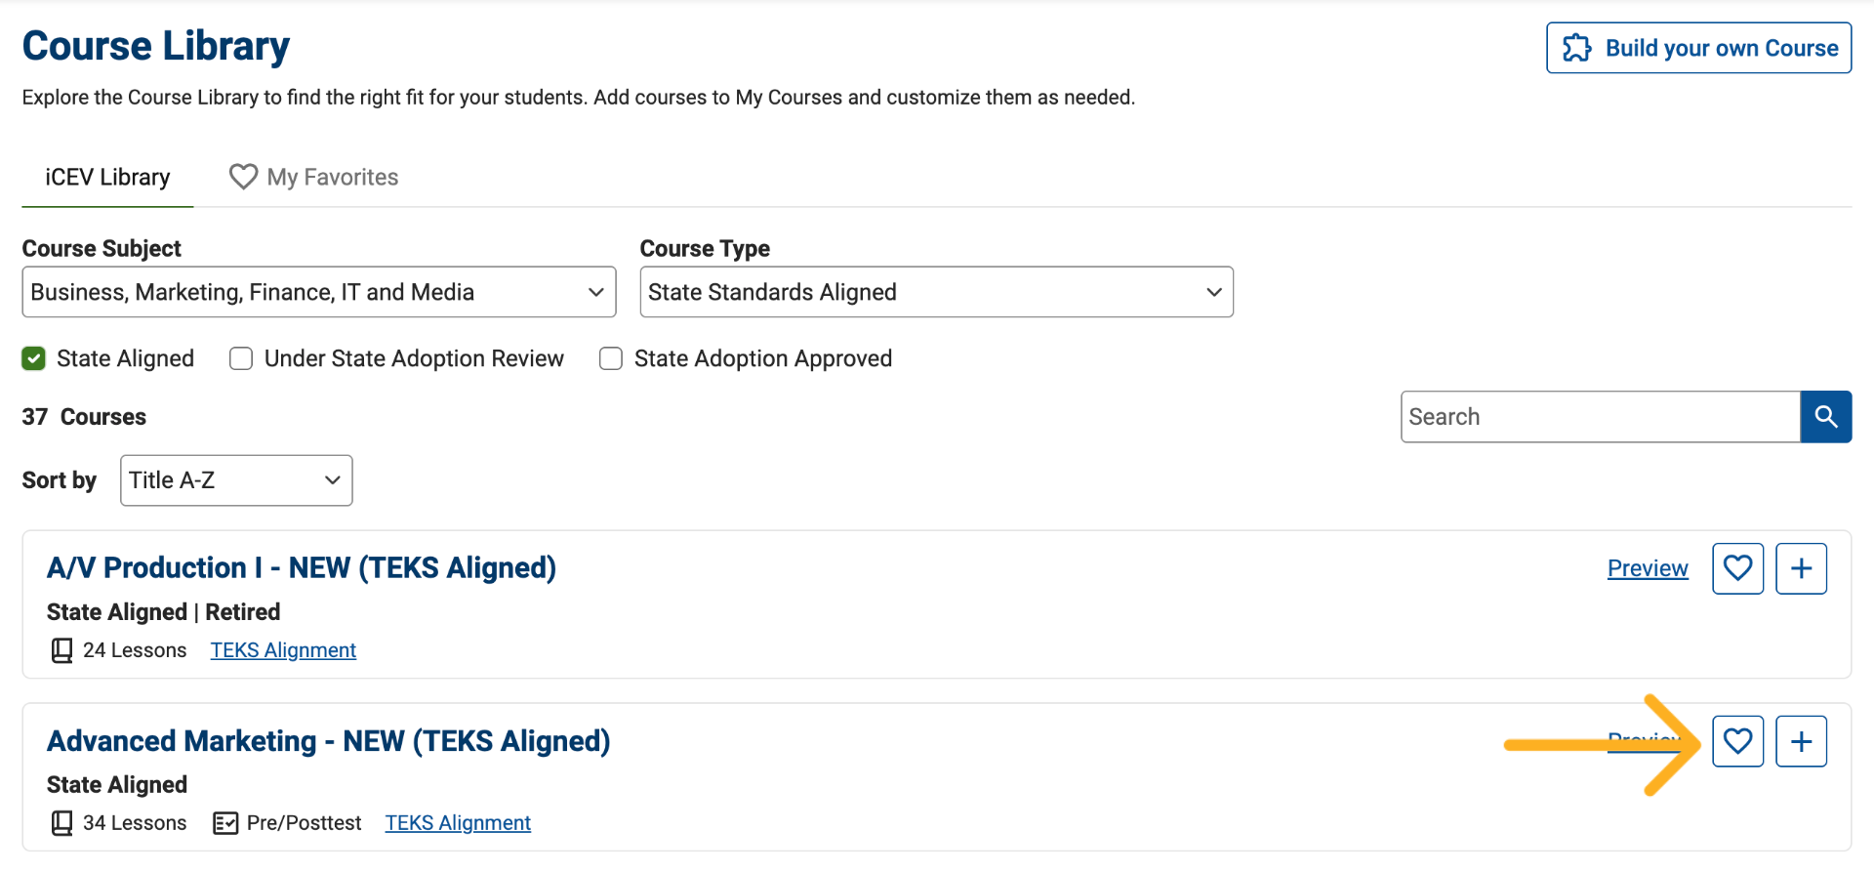1874x872 pixels.
Task: Click the book icon beside 34 Lessons
Action: point(61,823)
